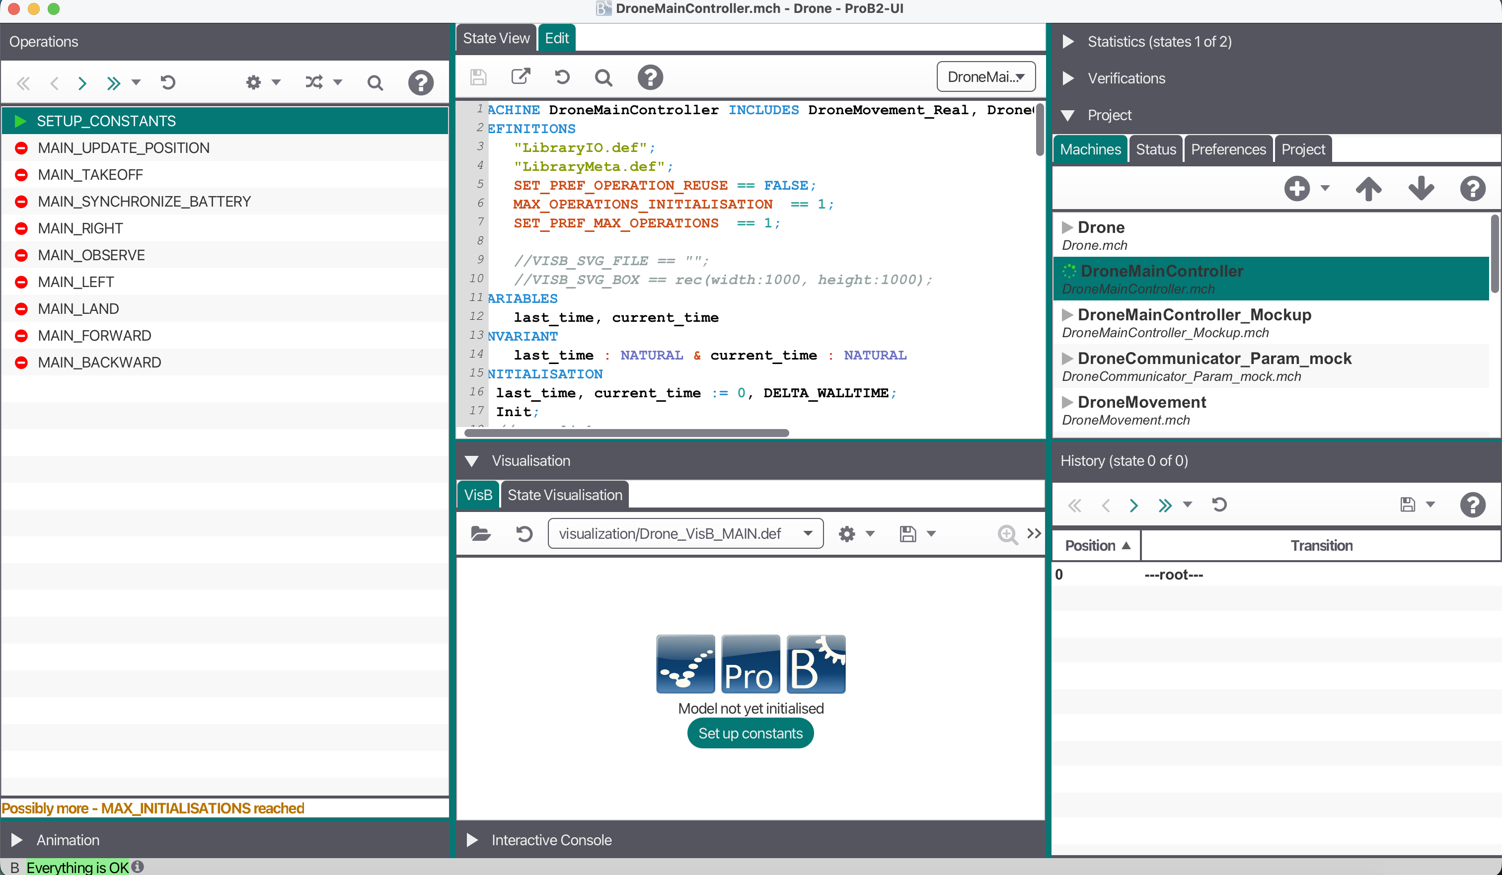Screen dimensions: 1502x875
Task: Save the machine using the editor save icon
Action: [x=478, y=77]
